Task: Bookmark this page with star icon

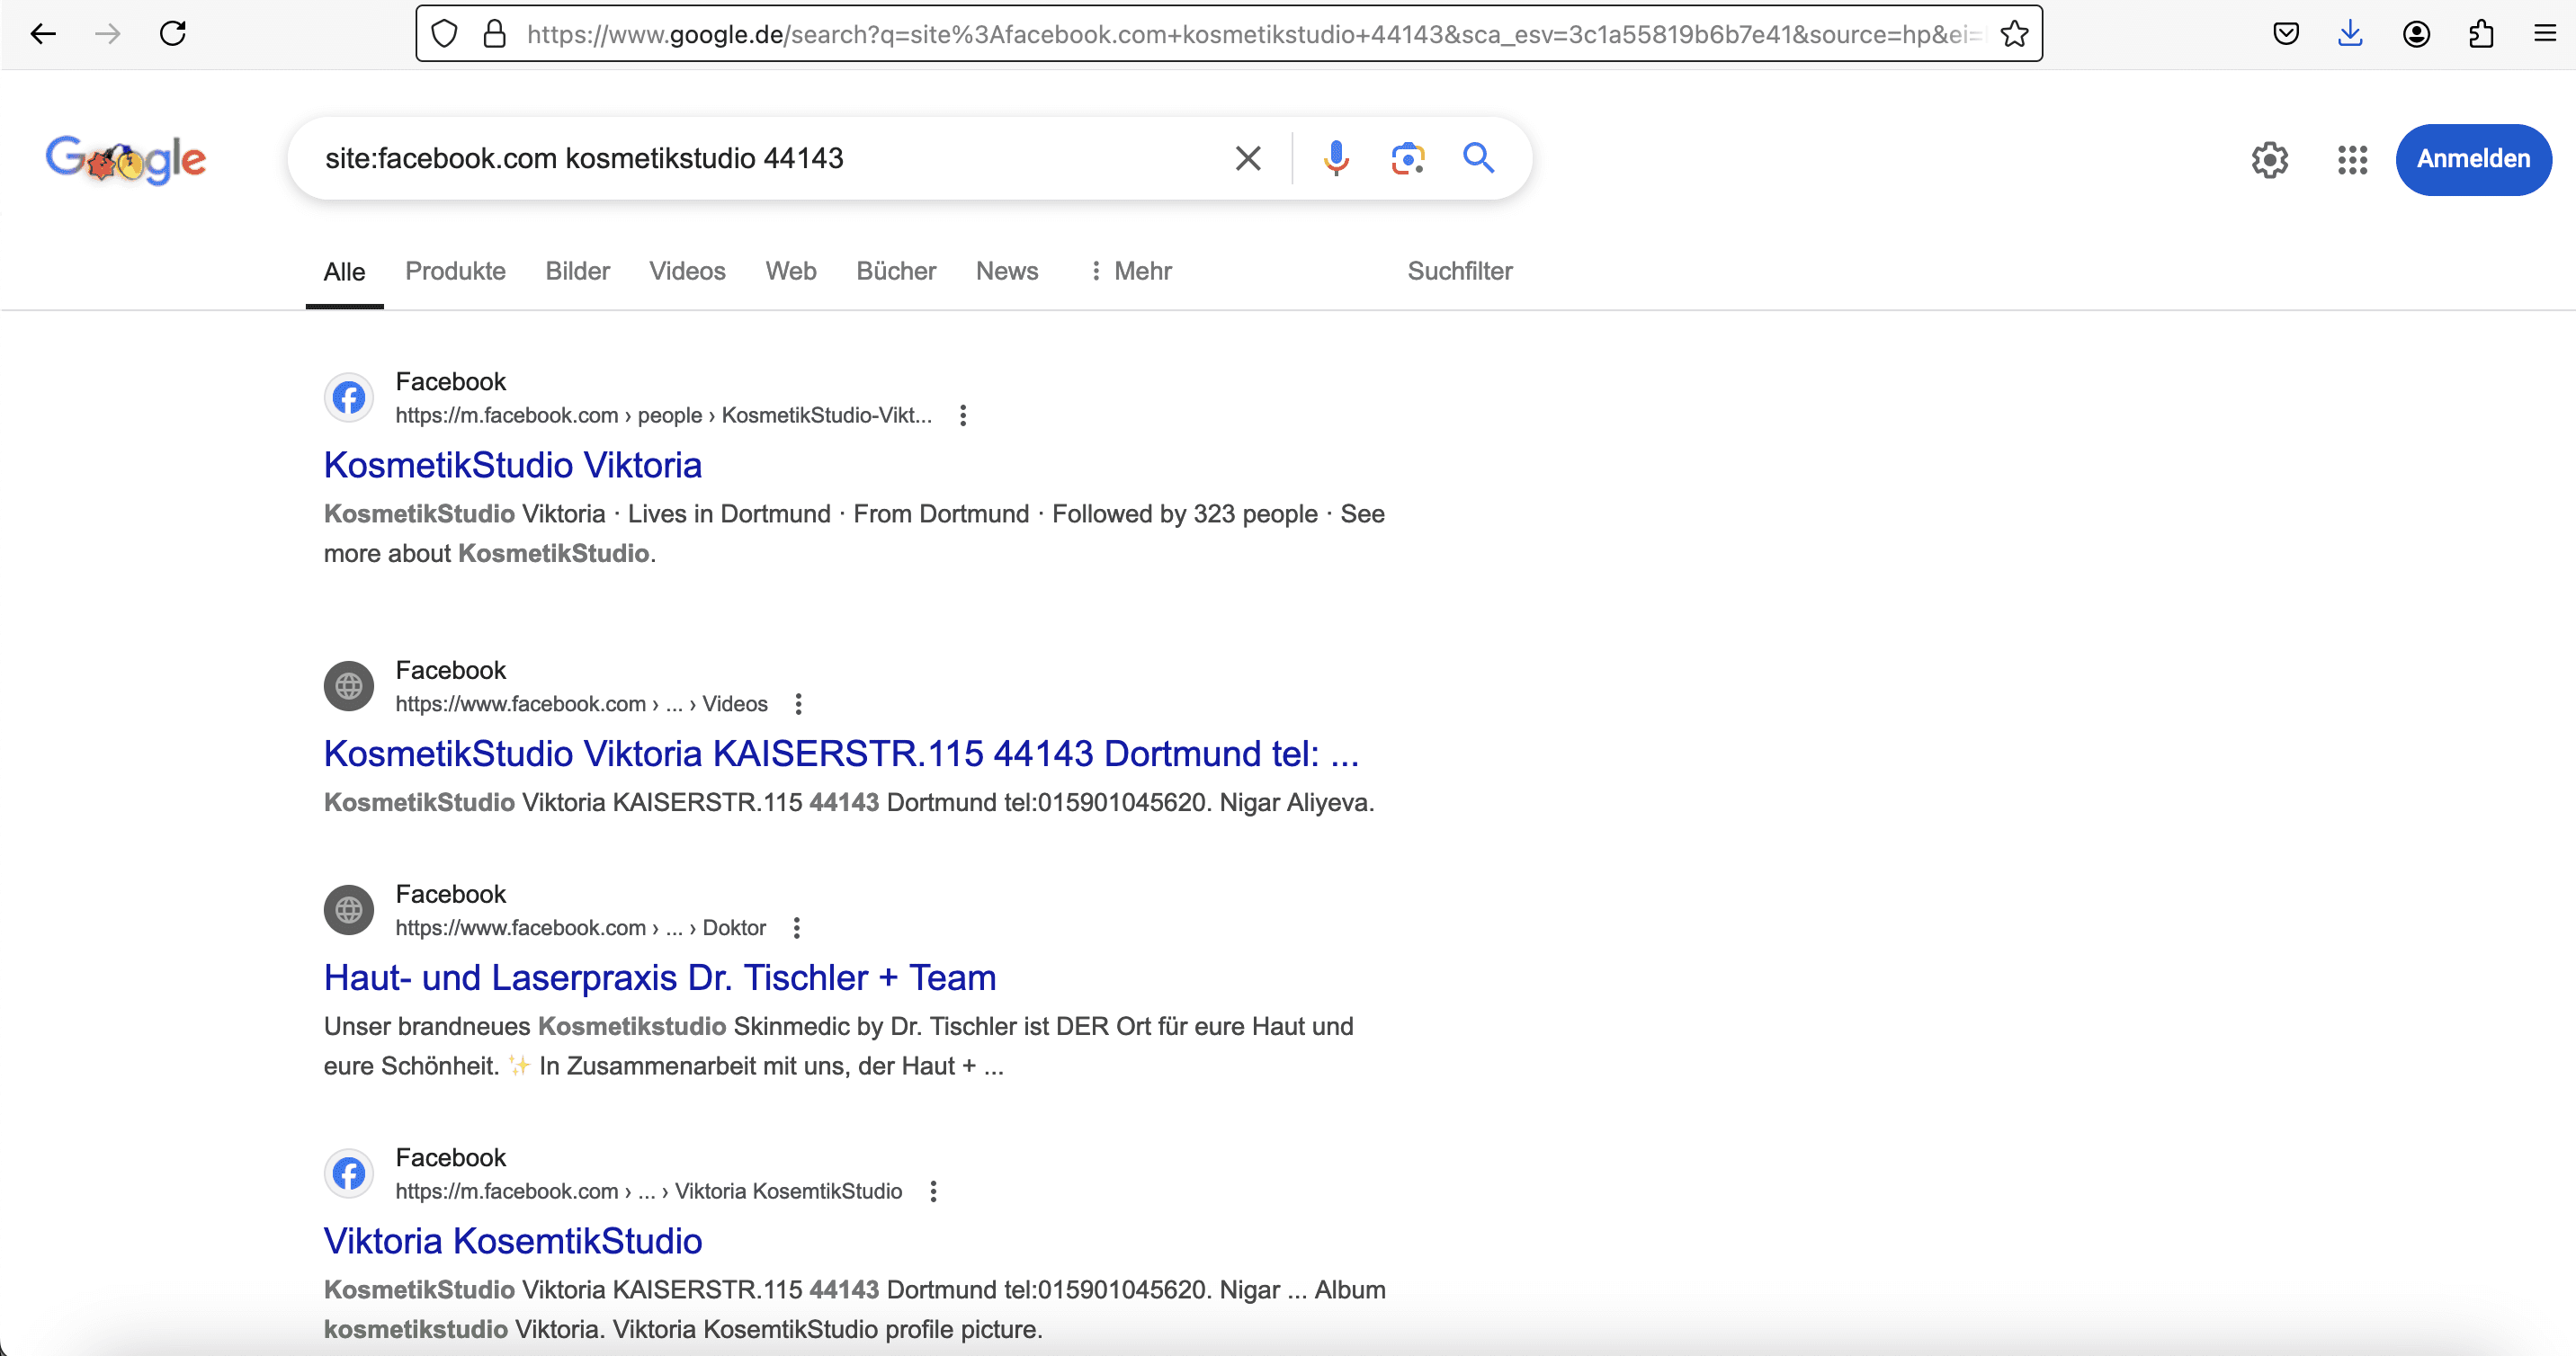Action: pos(2014,34)
